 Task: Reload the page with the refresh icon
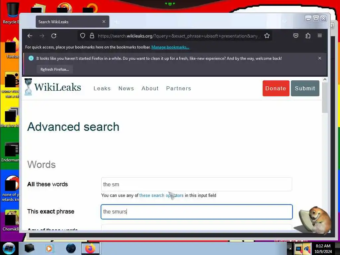tap(54, 36)
